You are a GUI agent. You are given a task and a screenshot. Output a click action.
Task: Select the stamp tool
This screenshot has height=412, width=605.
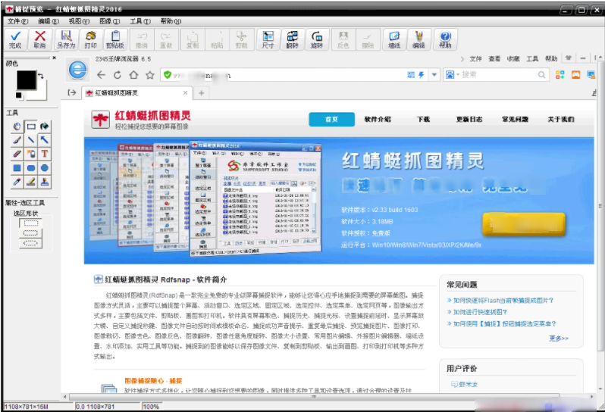[x=45, y=182]
